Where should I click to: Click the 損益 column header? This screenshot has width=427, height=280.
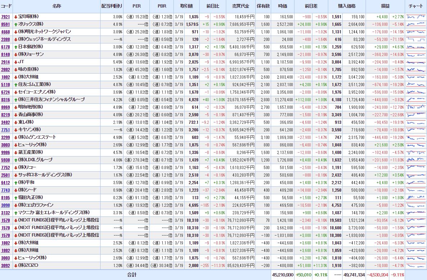coord(385,6)
